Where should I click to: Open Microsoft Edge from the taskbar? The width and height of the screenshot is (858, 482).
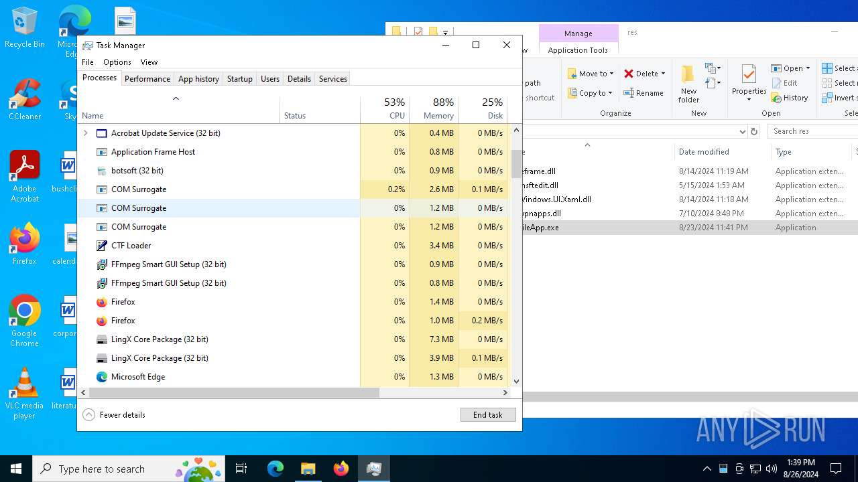click(275, 469)
